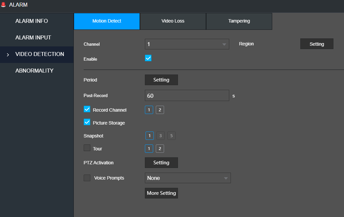Click the arrow beside VIDEO DETECTION

click(8, 55)
